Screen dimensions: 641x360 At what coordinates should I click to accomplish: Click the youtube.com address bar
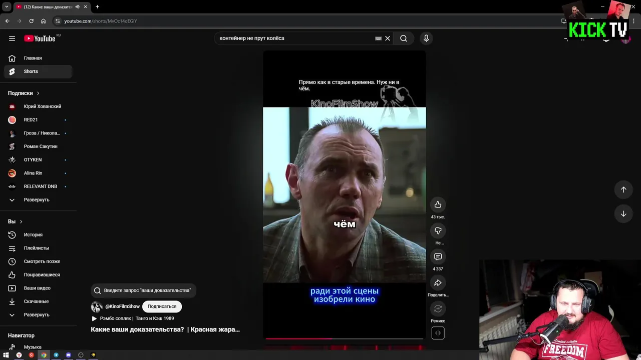pyautogui.click(x=300, y=21)
